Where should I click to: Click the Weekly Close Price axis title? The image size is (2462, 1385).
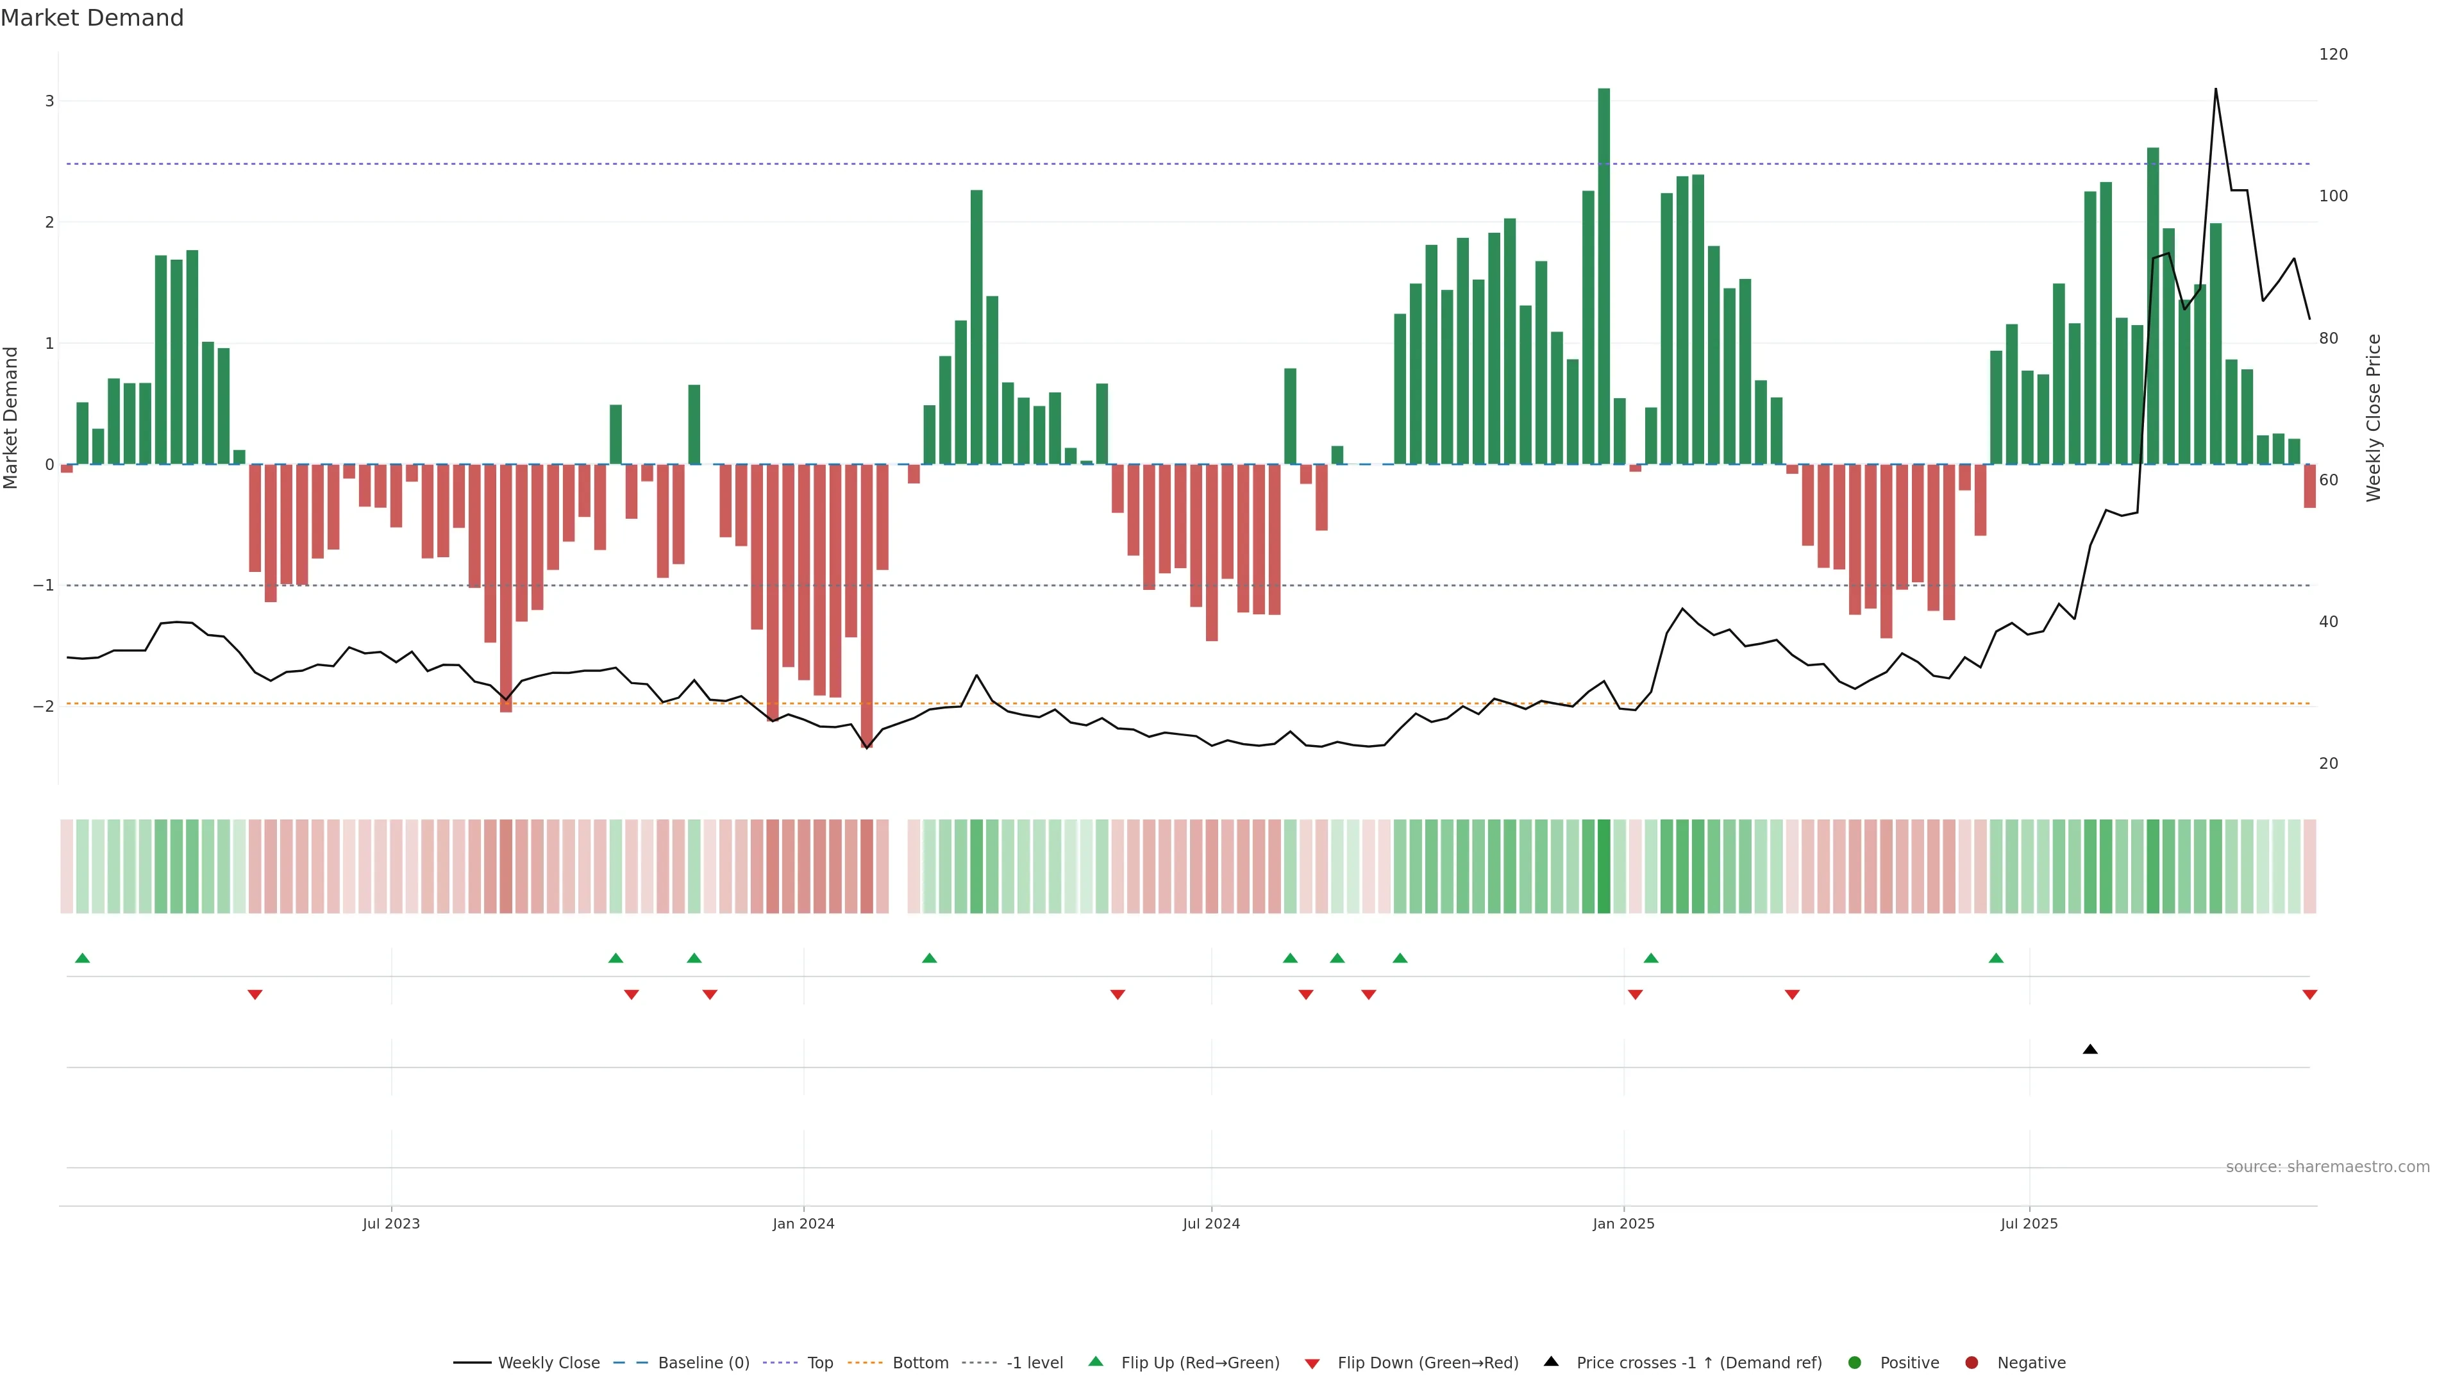coord(2374,417)
